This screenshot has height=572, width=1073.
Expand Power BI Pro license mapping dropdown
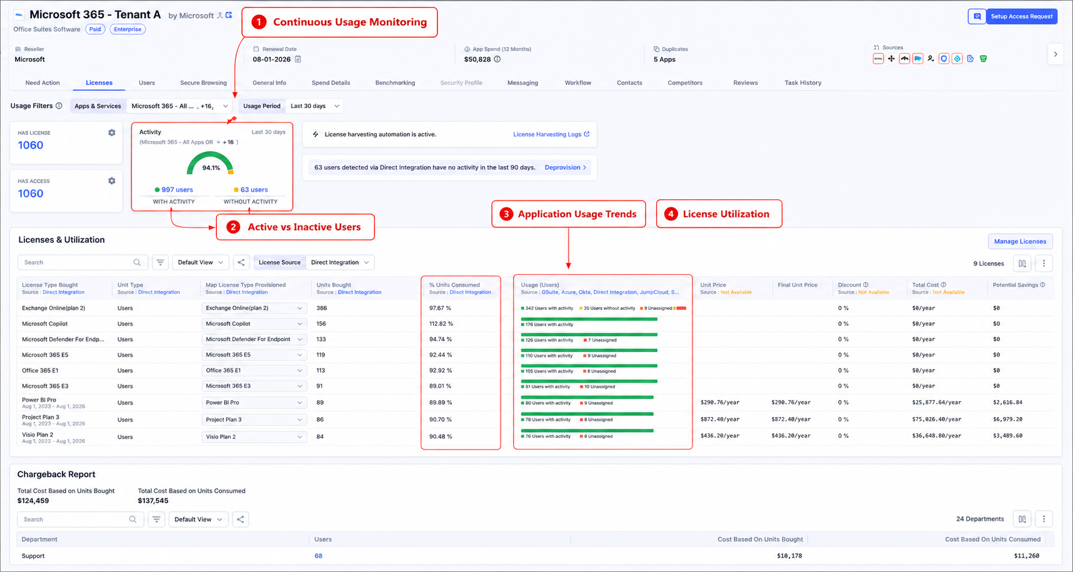tap(254, 403)
